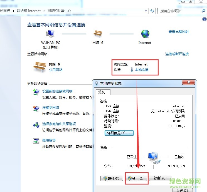Screen dimensions: 207x192
Task: Click the 查看基本网络信息并设置连接 heading
Action: click(x=56, y=25)
